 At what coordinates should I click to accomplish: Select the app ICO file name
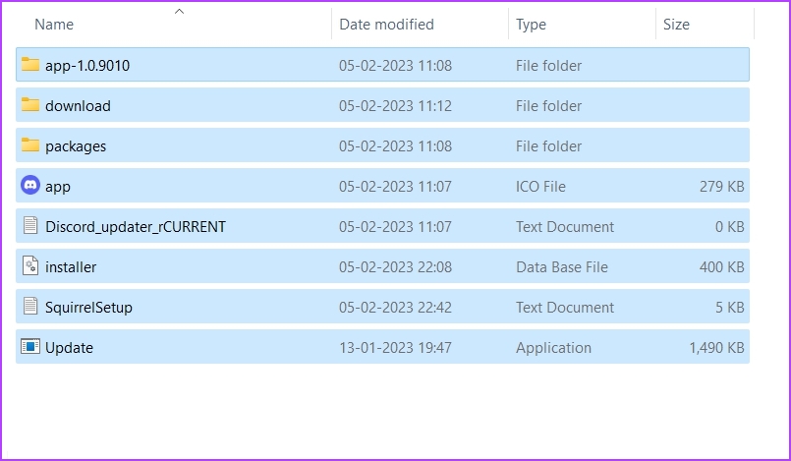[58, 187]
